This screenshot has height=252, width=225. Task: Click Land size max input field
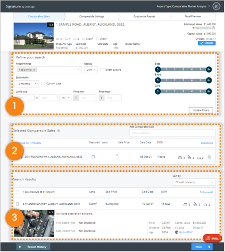click(x=48, y=98)
